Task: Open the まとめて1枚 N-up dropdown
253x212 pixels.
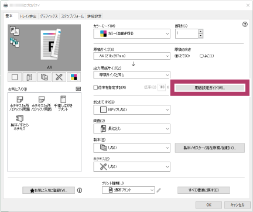Action: (x=132, y=110)
